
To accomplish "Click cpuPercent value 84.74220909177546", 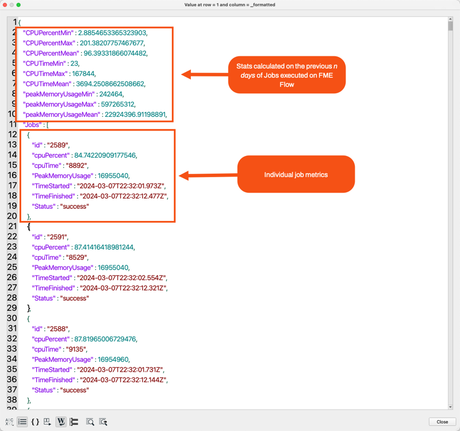I will coord(106,155).
